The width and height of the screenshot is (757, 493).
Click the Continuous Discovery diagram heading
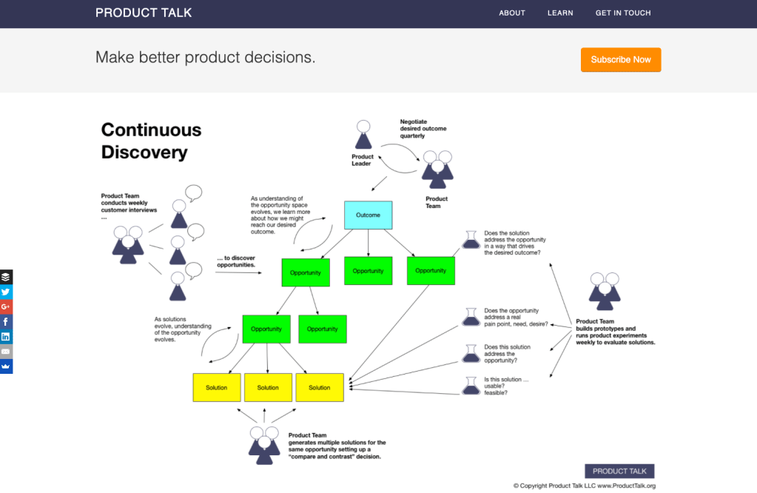point(151,141)
